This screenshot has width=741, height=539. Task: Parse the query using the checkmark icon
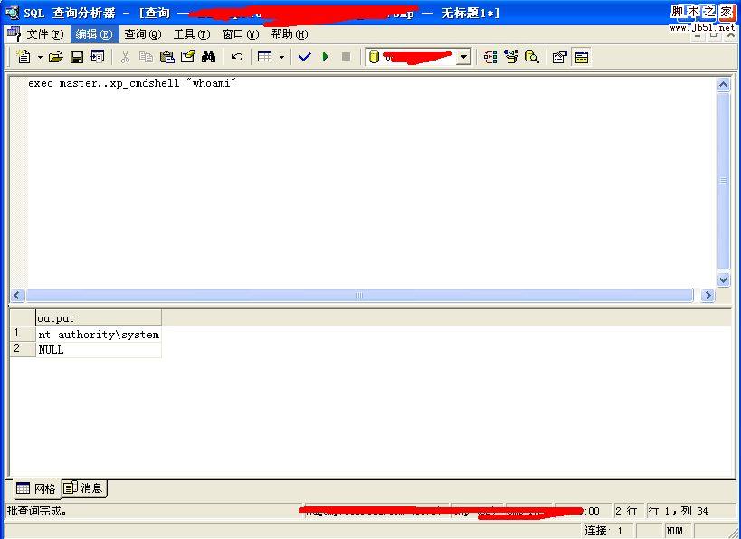(304, 56)
